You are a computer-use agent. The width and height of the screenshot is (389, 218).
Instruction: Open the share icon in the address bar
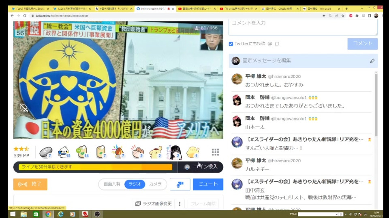(336, 16)
